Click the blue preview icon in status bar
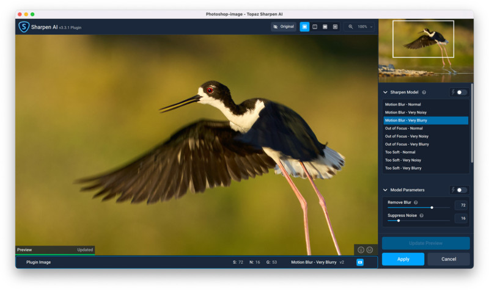This screenshot has width=489, height=290. (x=359, y=262)
